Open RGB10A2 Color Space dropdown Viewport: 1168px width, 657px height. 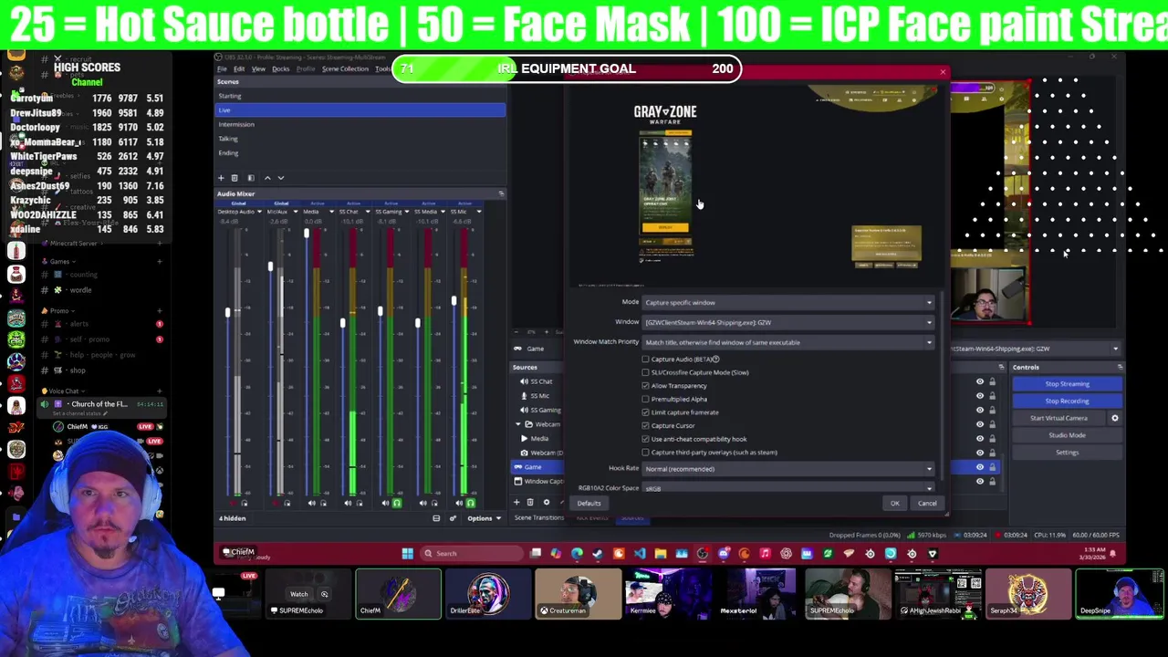coord(789,488)
